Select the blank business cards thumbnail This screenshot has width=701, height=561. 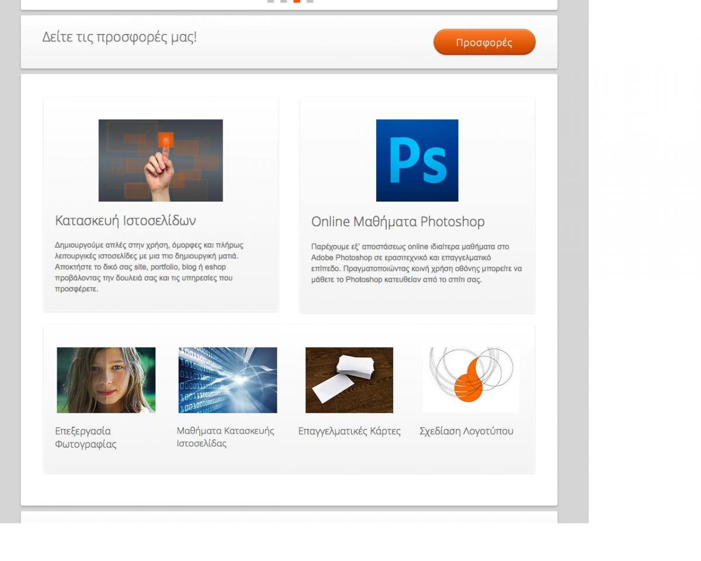click(349, 380)
